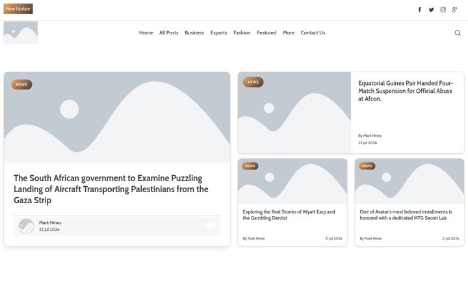Screen dimensions: 468x292
Task: Open the Featured menu item
Action: (x=266, y=33)
